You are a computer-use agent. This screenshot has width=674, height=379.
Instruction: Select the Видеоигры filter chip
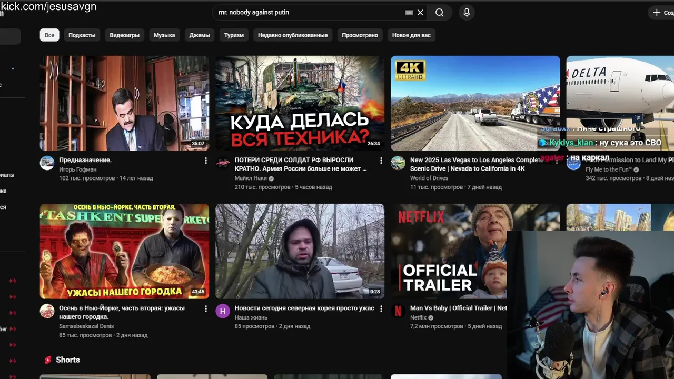(125, 35)
